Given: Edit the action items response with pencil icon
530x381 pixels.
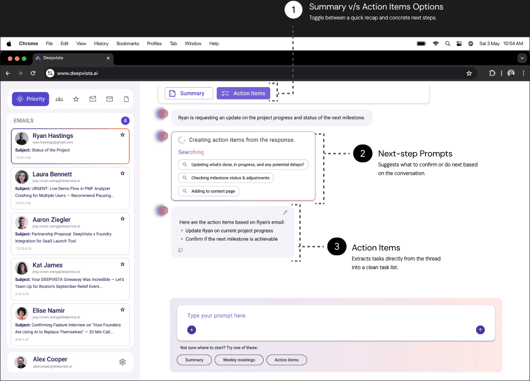Looking at the screenshot, I should [x=285, y=212].
